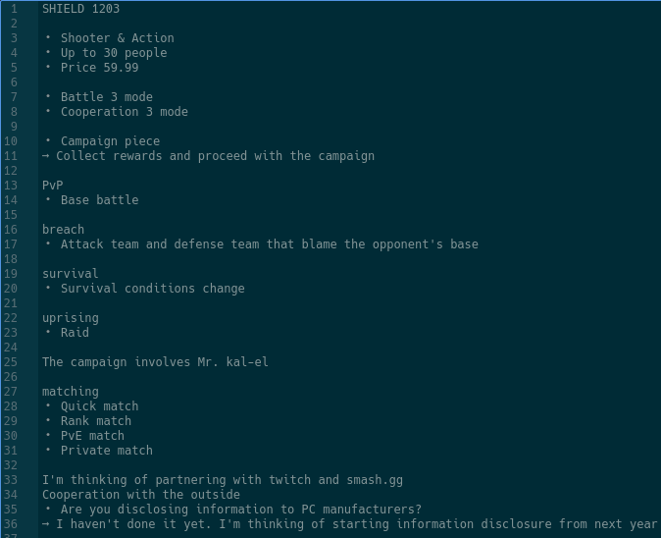Place cursor in 'Price 59.99' text
The height and width of the screenshot is (538, 661).
tap(99, 68)
